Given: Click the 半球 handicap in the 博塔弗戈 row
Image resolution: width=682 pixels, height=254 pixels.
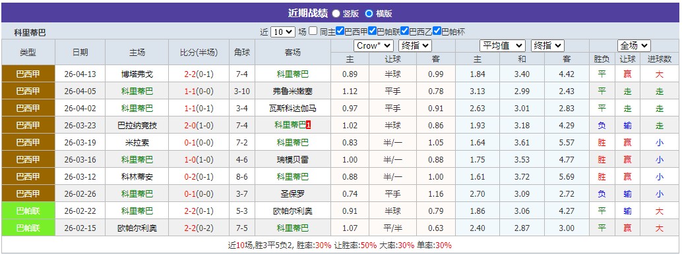Looking at the screenshot, I should click(x=392, y=74).
